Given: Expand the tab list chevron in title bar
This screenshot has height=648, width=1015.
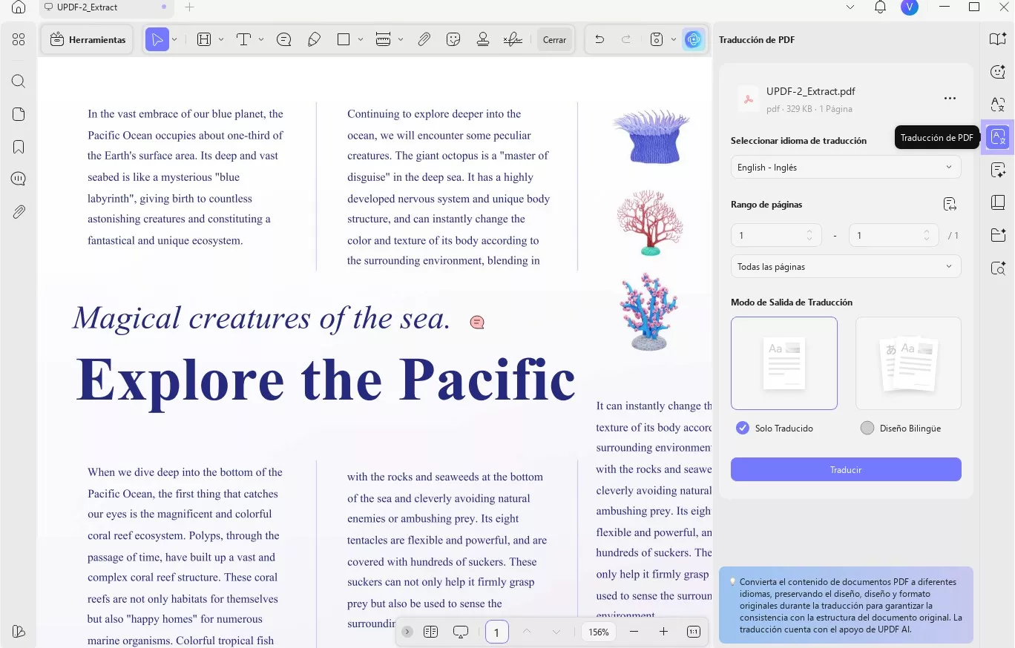Looking at the screenshot, I should pos(850,7).
